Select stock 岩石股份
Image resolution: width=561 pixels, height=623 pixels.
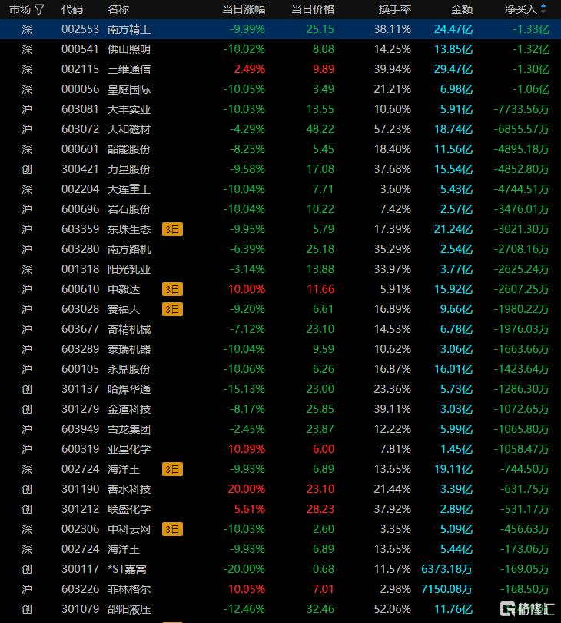click(129, 209)
